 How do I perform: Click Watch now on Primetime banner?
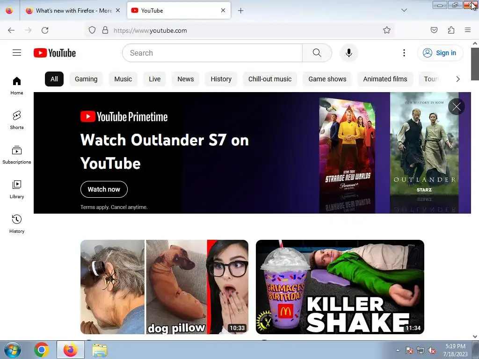click(x=104, y=189)
